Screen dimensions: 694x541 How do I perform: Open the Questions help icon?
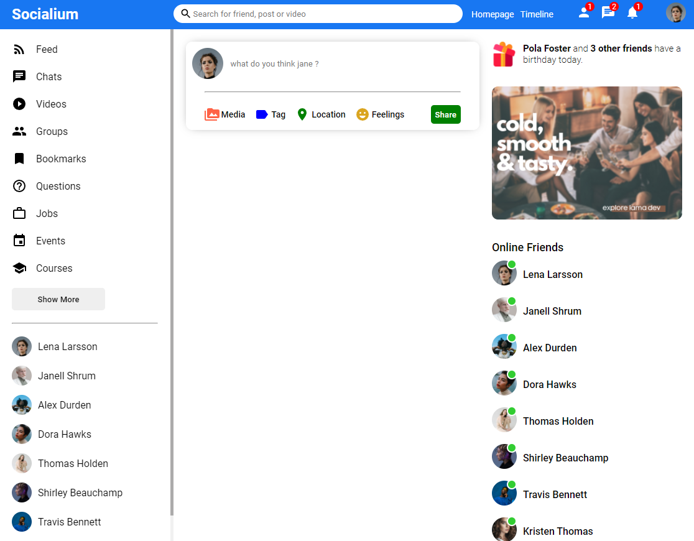click(x=19, y=186)
